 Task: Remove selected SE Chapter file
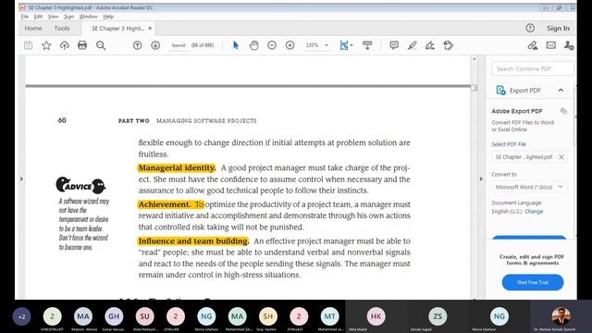tap(561, 157)
